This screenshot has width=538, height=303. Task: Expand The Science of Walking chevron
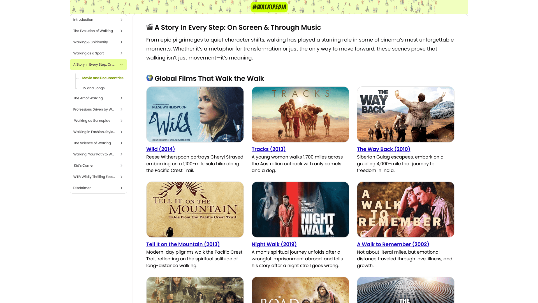[121, 143]
